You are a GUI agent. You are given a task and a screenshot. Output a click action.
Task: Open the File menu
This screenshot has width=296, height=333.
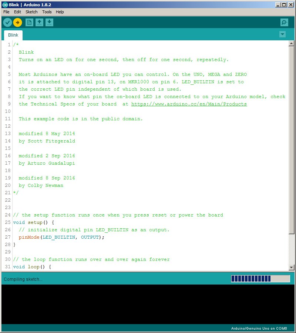click(6, 12)
